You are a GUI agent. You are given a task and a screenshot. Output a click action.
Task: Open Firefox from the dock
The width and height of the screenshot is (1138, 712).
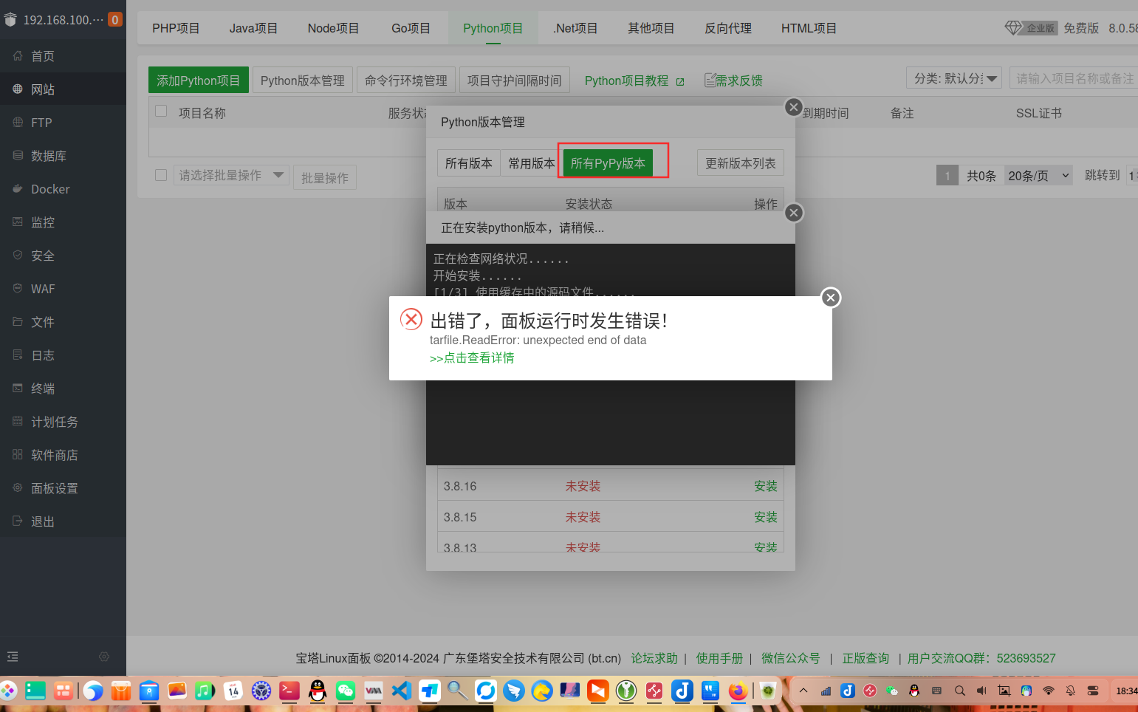[738, 691]
